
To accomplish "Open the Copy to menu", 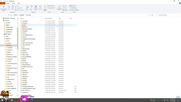I will (x=31, y=8).
